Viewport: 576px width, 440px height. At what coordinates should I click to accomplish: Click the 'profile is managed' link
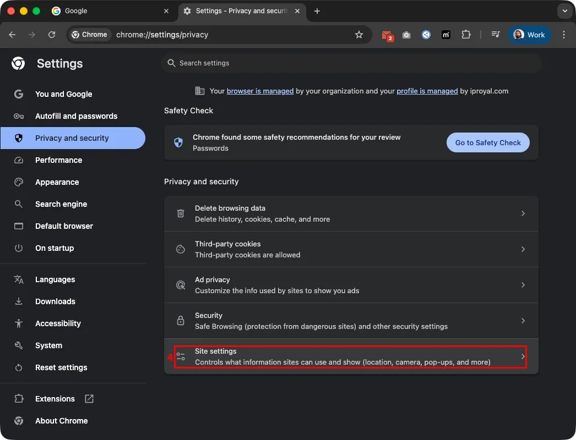427,91
